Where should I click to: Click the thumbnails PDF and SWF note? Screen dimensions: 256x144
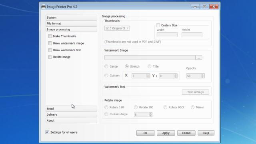(x=132, y=42)
